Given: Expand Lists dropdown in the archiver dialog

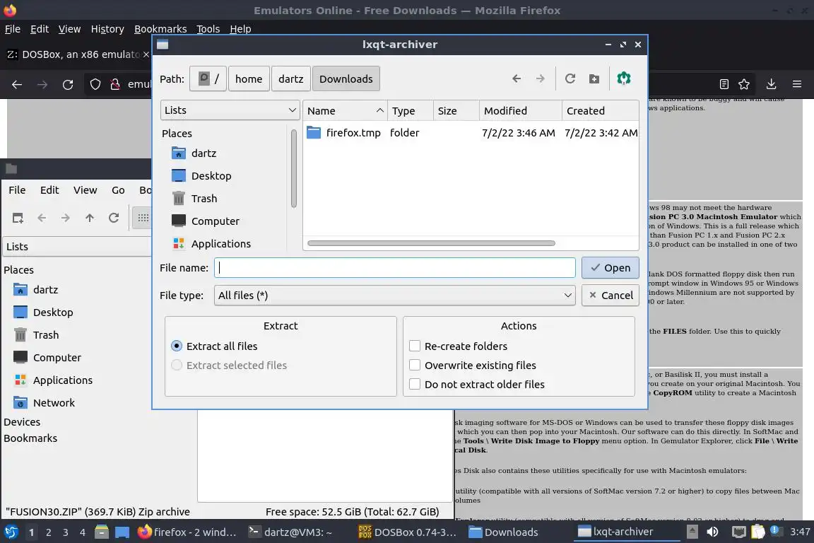Looking at the screenshot, I should pos(230,110).
